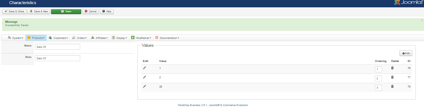Viewport: 424px width, 109px height.
Task: Edit value 2 with its pencil icon
Action: 145,77
